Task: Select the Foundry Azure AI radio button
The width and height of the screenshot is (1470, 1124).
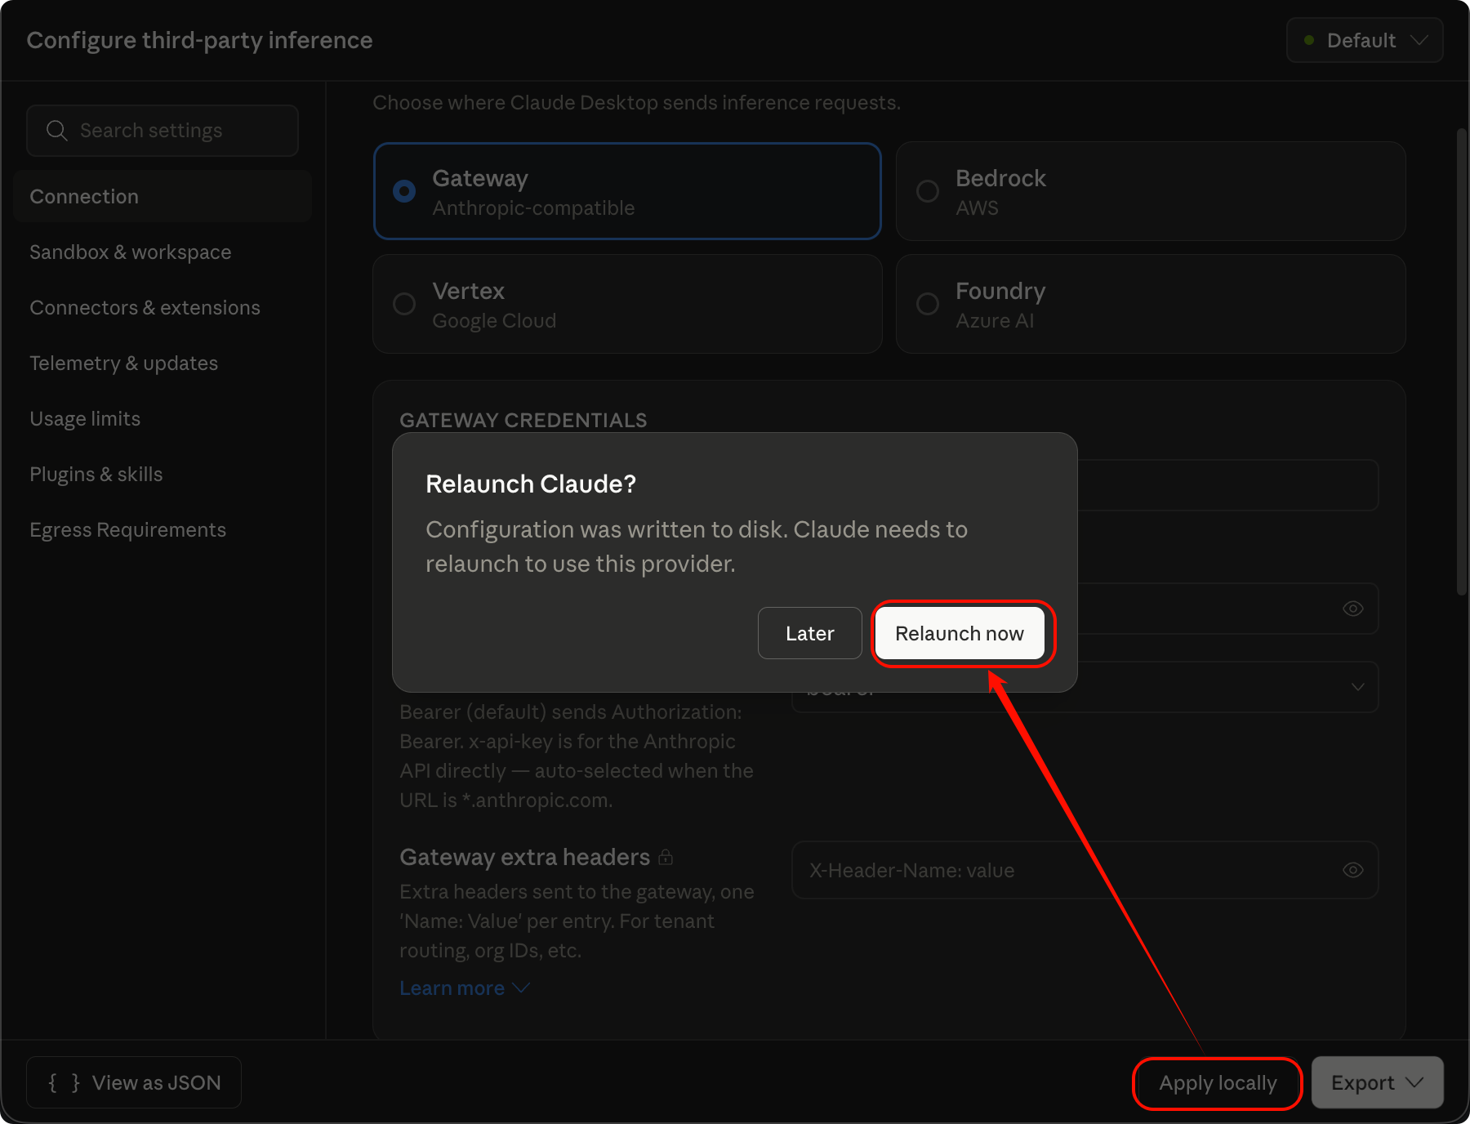Action: pyautogui.click(x=928, y=304)
